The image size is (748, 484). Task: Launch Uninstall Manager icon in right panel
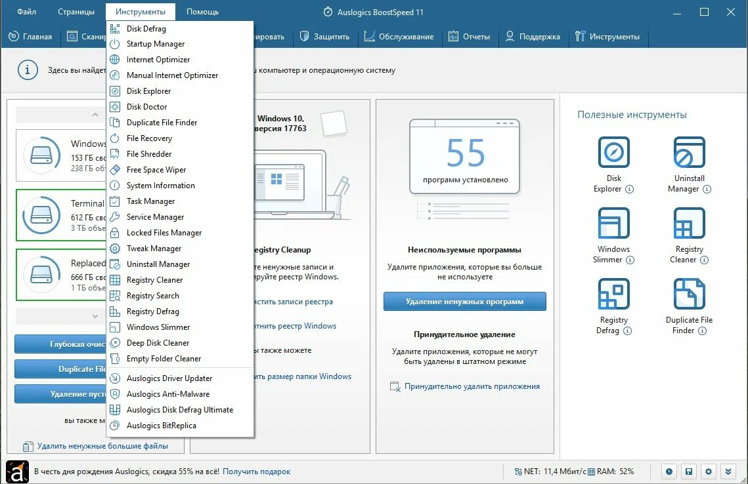(689, 152)
